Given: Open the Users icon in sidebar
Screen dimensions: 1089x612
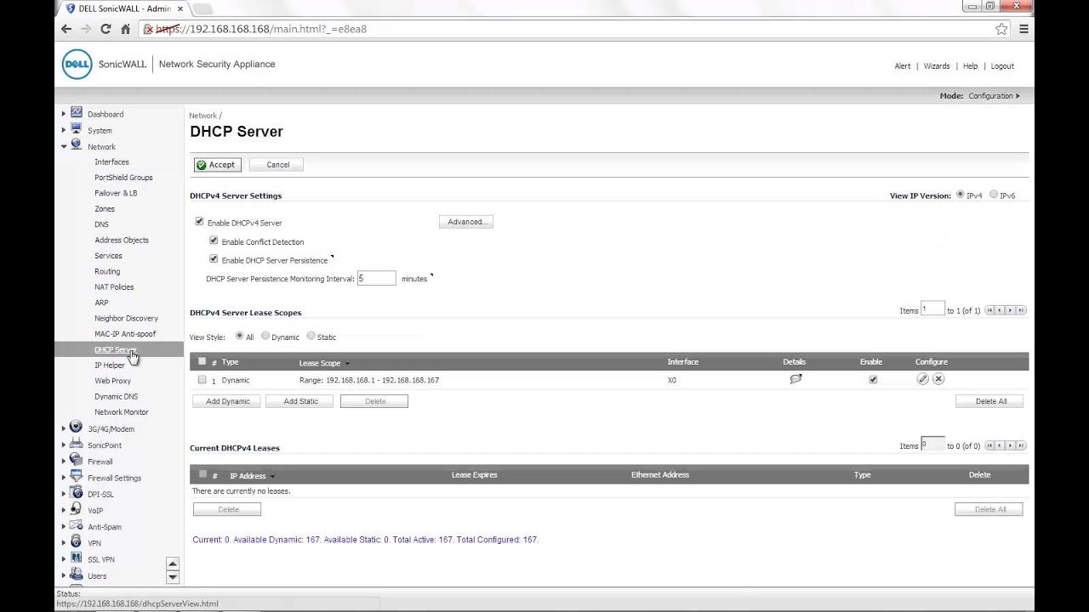Looking at the screenshot, I should coord(77,575).
